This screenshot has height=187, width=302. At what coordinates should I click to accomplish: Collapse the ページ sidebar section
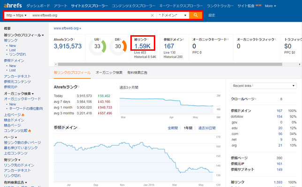pyautogui.click(x=10, y=137)
